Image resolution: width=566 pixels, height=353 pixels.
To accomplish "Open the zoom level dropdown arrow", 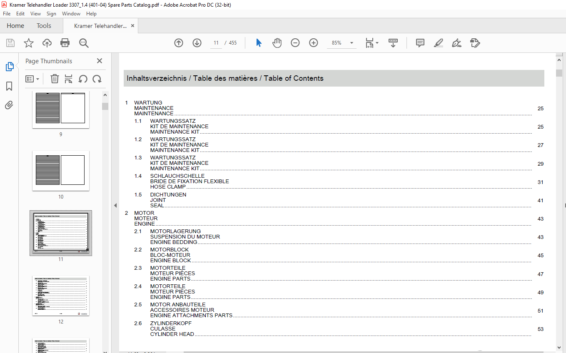I will (352, 43).
